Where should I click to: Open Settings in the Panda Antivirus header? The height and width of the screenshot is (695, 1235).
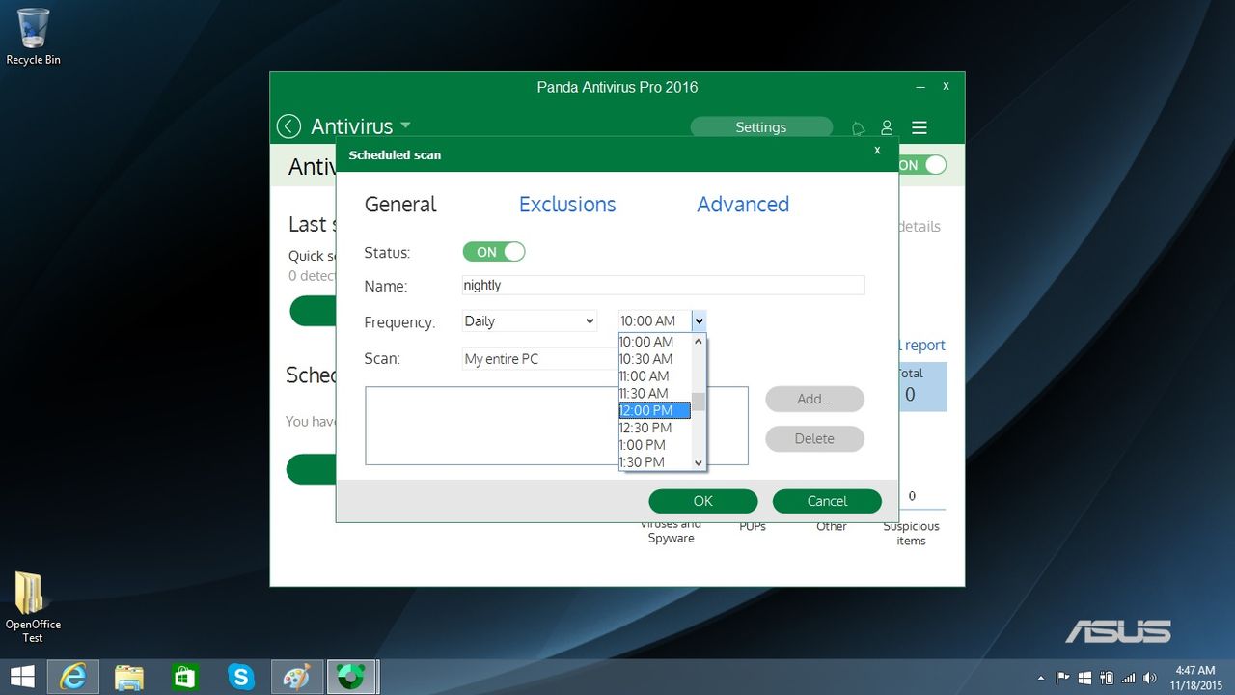point(761,127)
